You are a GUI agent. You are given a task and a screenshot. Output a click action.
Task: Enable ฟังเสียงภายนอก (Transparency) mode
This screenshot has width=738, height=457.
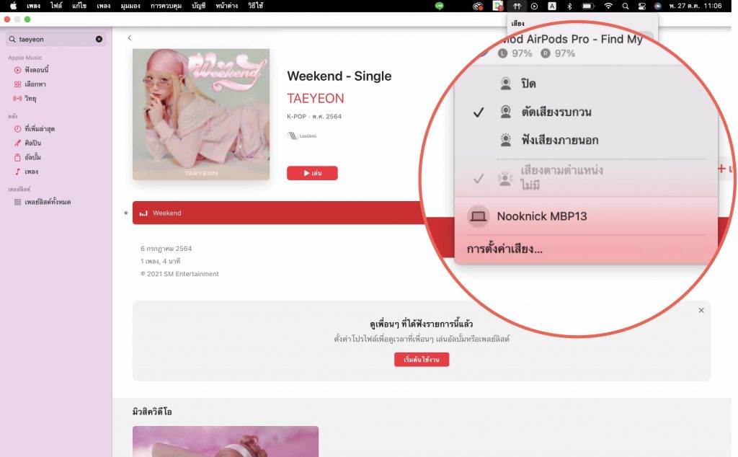pos(561,138)
